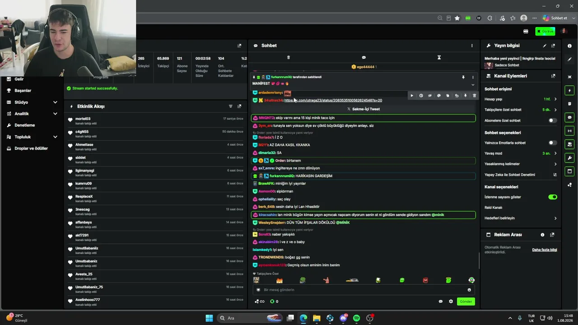Click Raid Kanalı option
The width and height of the screenshot is (578, 325).
pyautogui.click(x=493, y=208)
